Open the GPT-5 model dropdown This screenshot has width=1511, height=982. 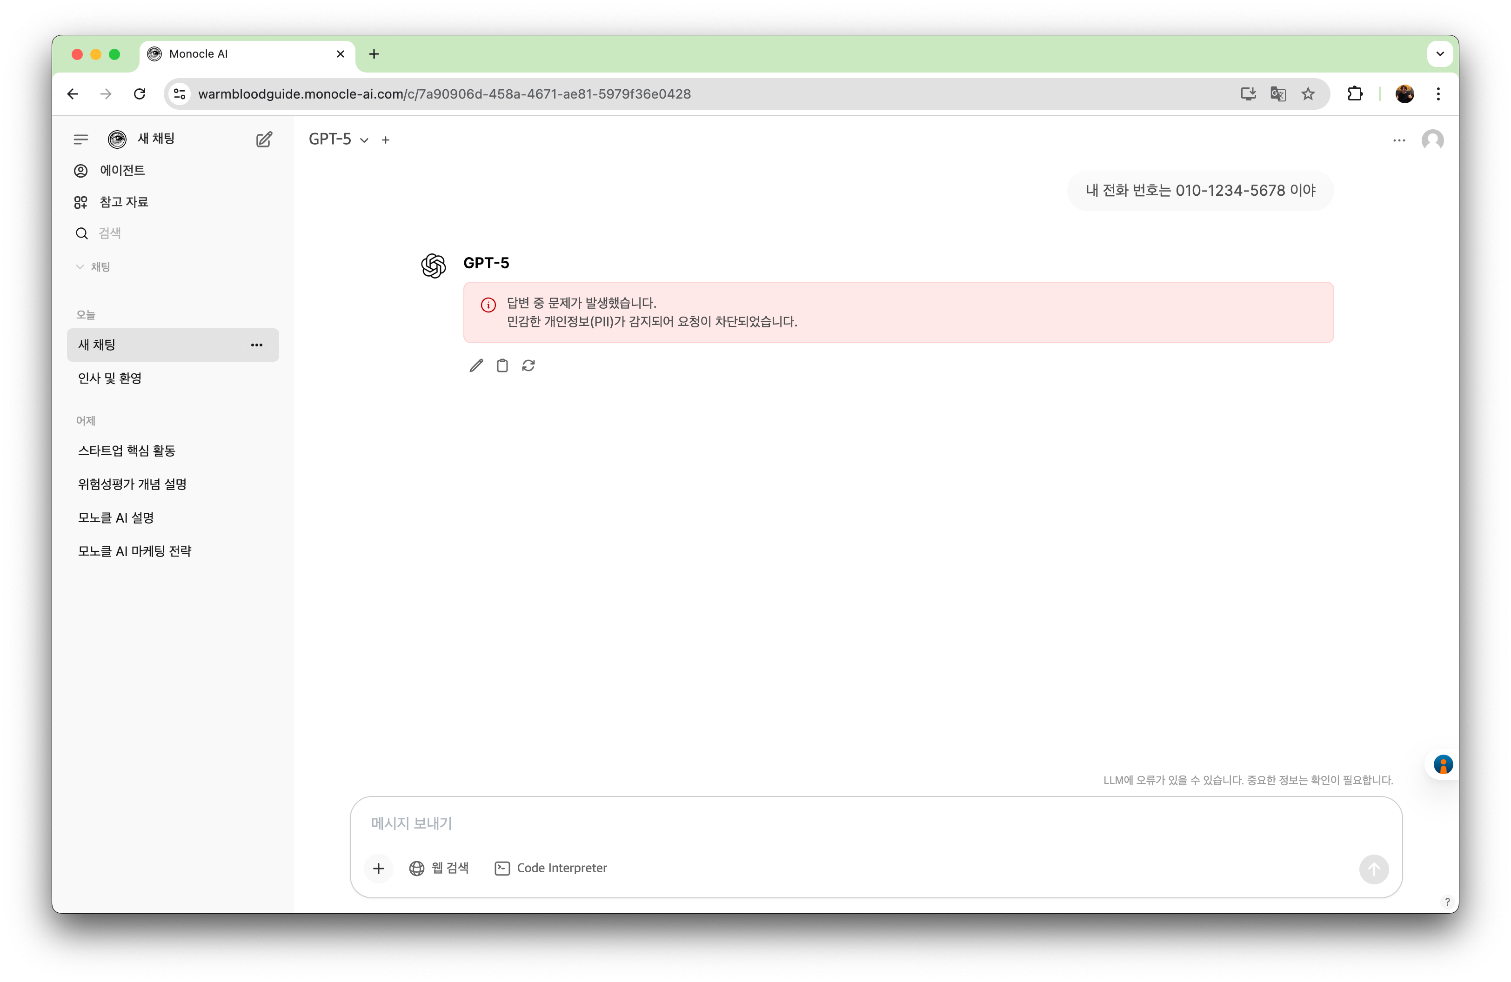pyautogui.click(x=338, y=139)
